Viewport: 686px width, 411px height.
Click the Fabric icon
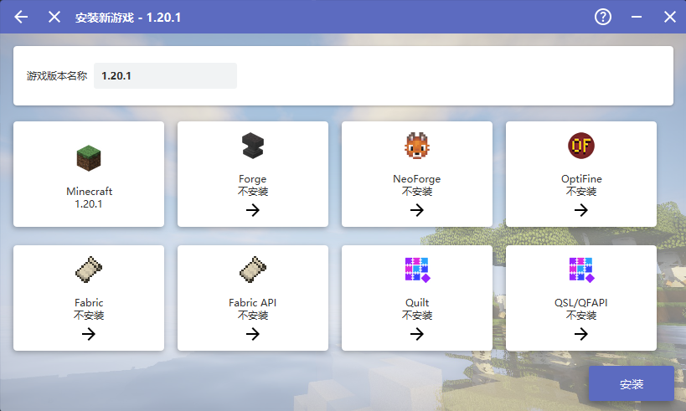(x=89, y=270)
